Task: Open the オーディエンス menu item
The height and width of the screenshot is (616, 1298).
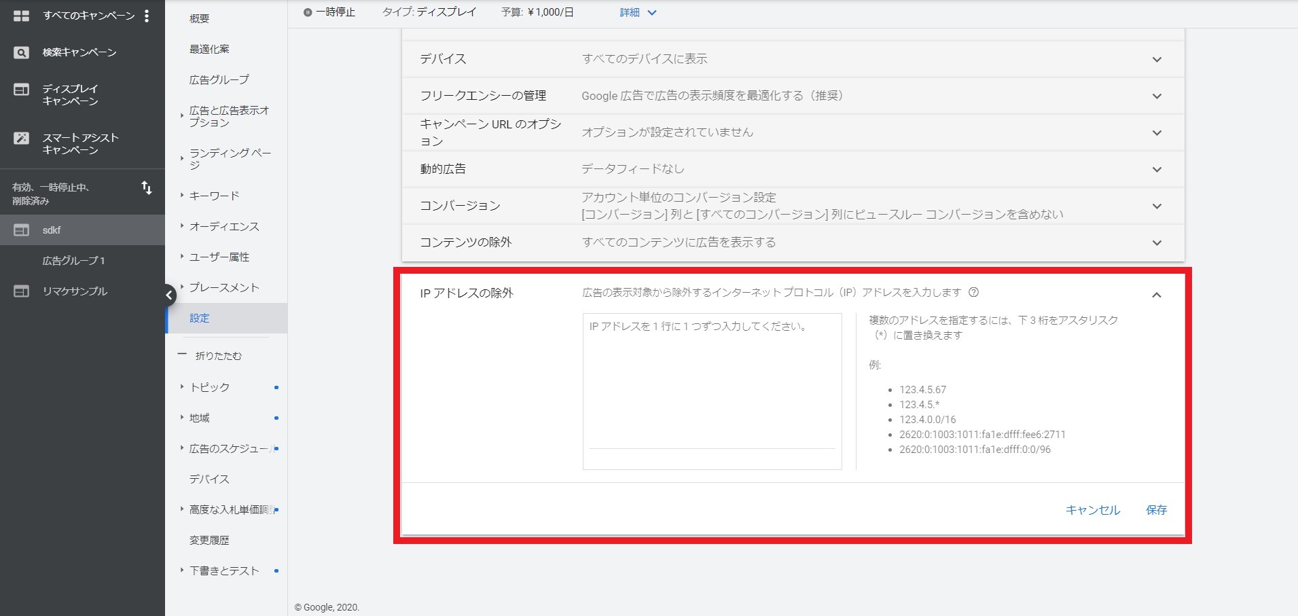Action: point(224,226)
